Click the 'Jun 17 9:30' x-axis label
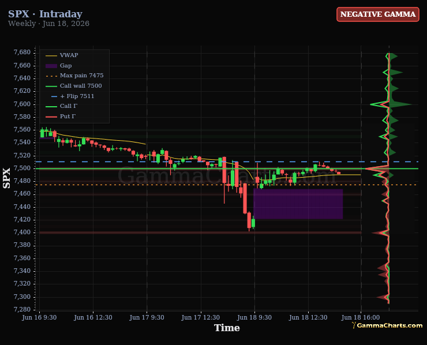 147,317
